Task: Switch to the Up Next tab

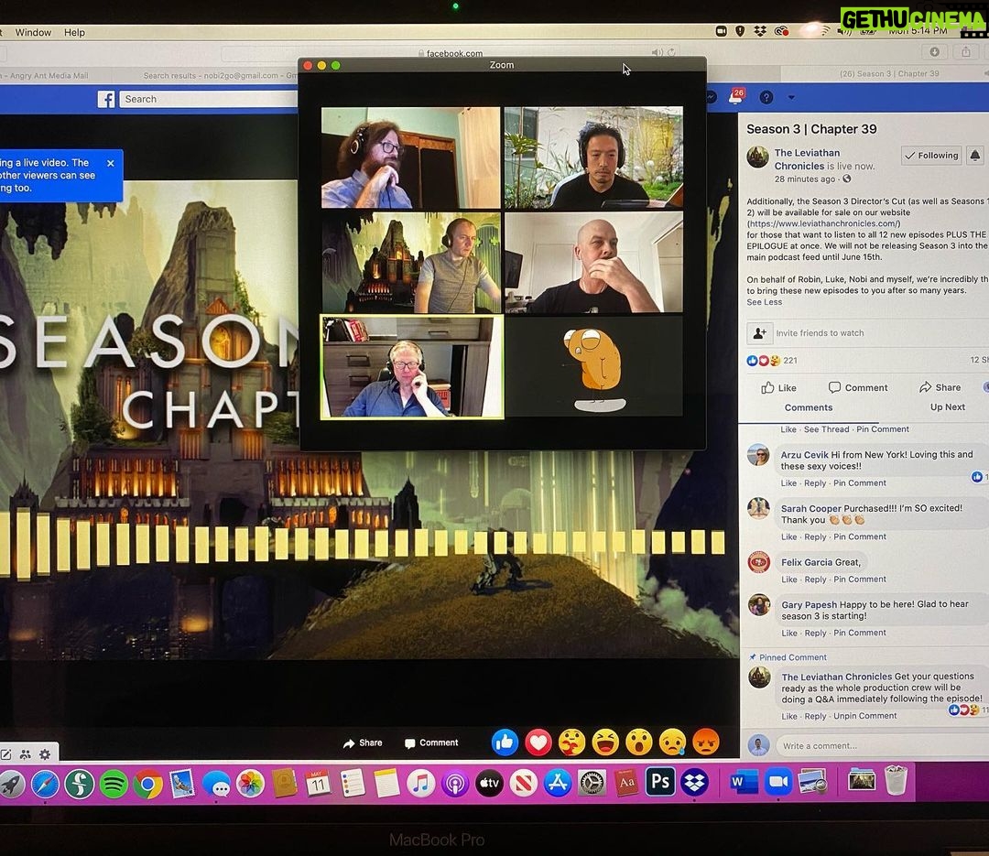Action: [x=948, y=406]
